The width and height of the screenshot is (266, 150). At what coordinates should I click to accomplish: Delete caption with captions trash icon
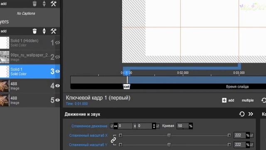pyautogui.click(x=34, y=3)
